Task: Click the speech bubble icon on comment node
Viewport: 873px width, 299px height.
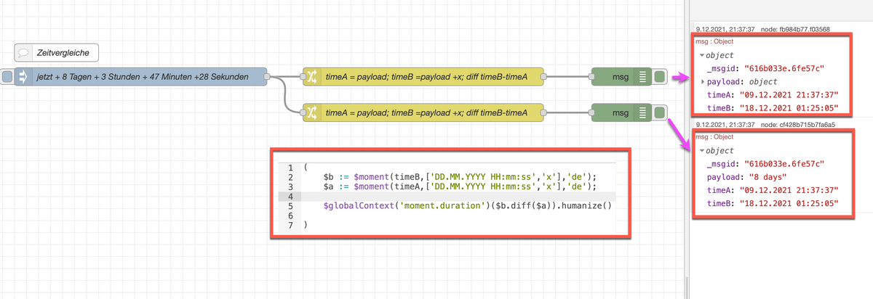Action: pos(23,53)
